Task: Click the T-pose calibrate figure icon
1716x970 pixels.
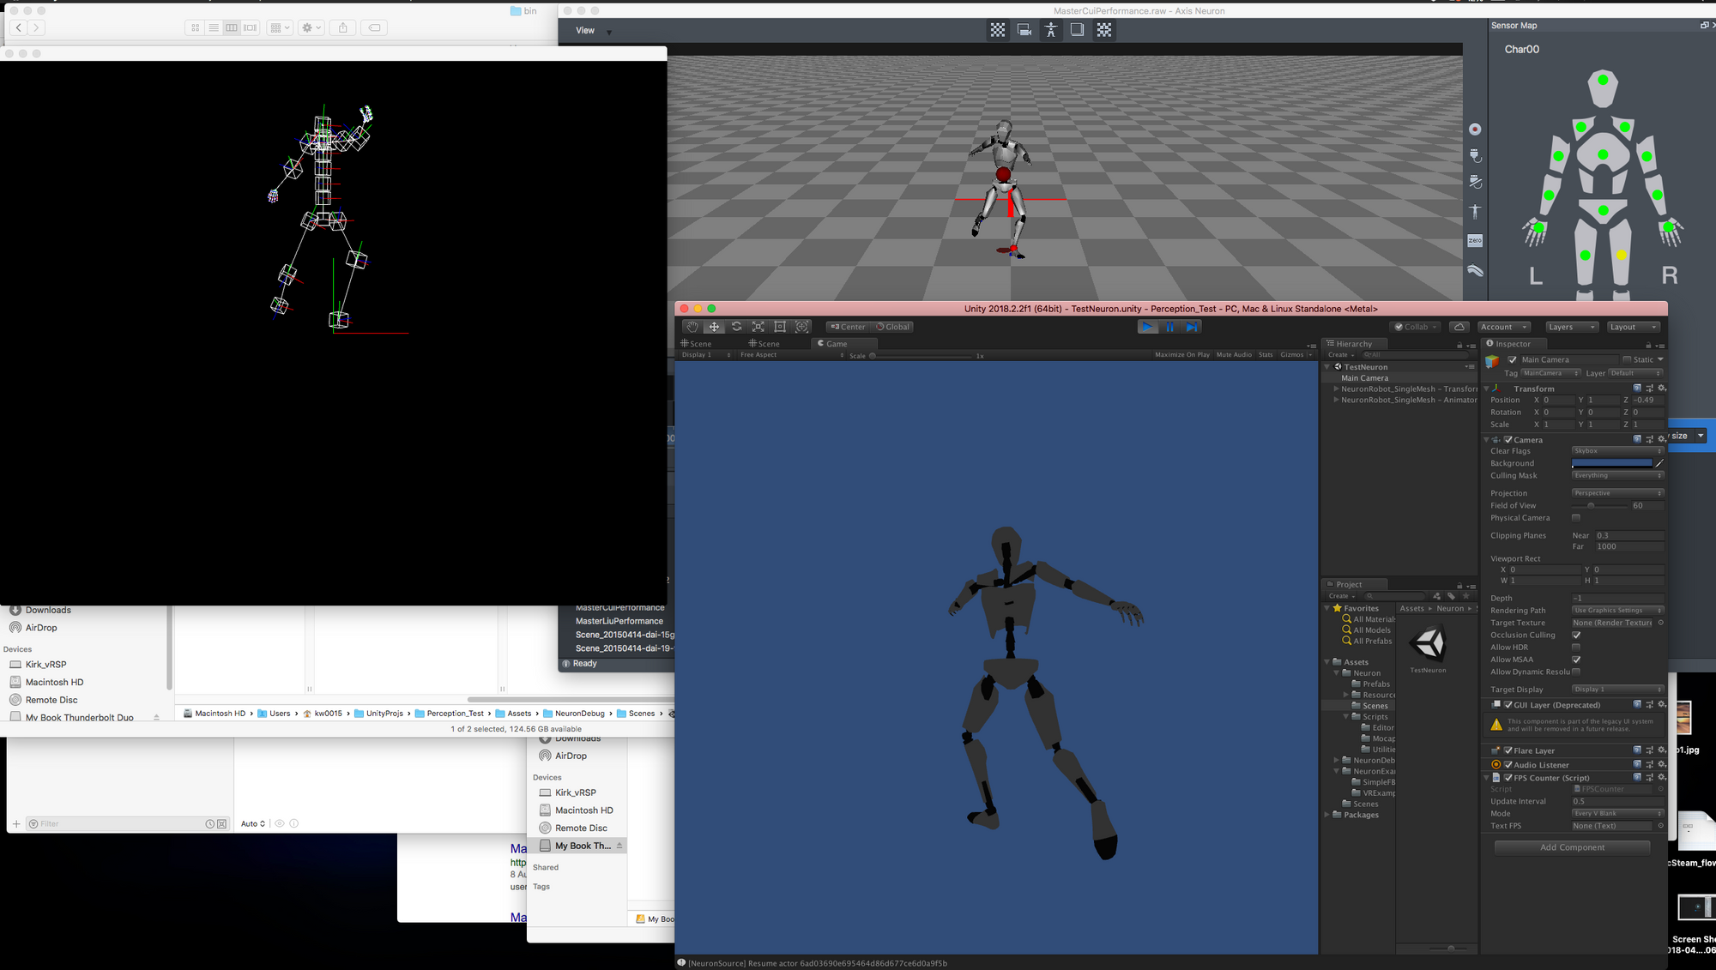Action: [x=1475, y=211]
